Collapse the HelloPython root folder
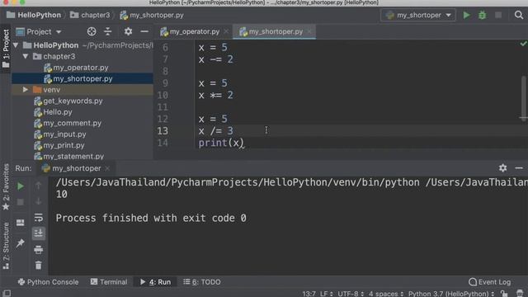The width and height of the screenshot is (528, 297). coord(16,45)
